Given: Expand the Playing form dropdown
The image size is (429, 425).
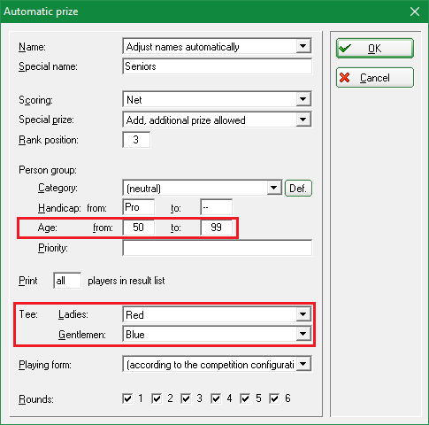Looking at the screenshot, I should click(303, 364).
